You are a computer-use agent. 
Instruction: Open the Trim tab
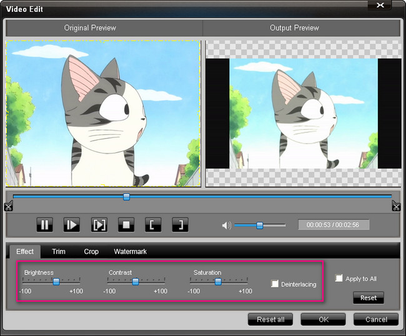59,252
